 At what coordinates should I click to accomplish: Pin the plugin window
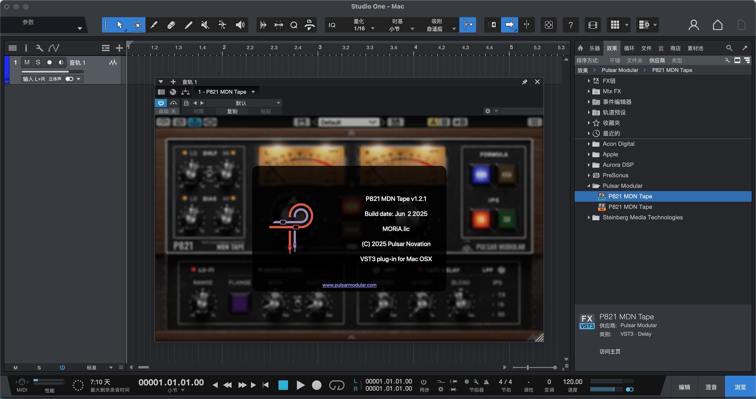click(524, 82)
